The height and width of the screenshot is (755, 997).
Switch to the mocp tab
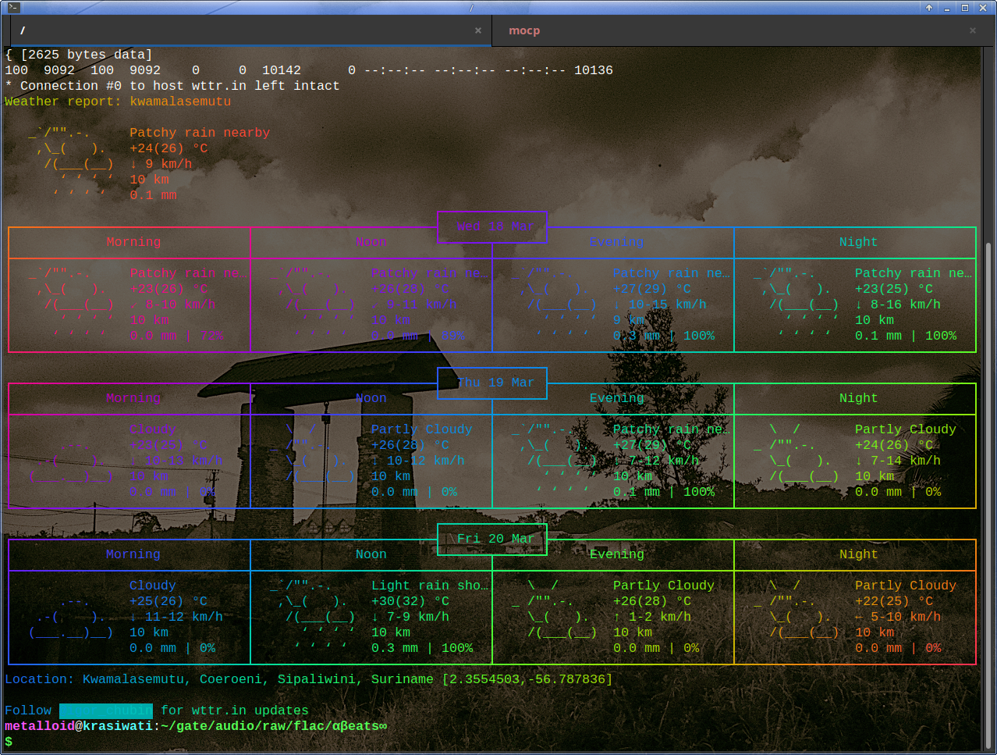point(523,30)
